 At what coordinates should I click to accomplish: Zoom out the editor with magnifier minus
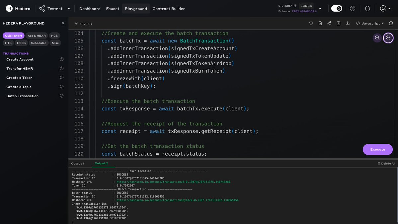[x=377, y=38]
